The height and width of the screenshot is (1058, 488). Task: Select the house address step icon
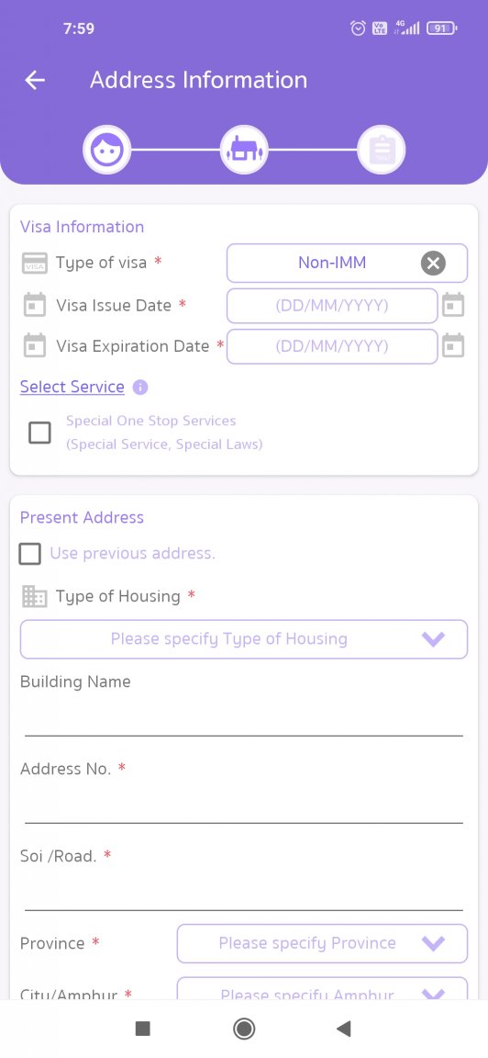click(244, 150)
